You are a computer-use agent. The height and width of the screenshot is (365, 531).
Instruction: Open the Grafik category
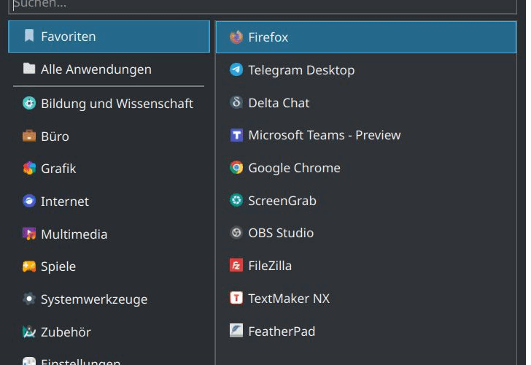point(109,169)
